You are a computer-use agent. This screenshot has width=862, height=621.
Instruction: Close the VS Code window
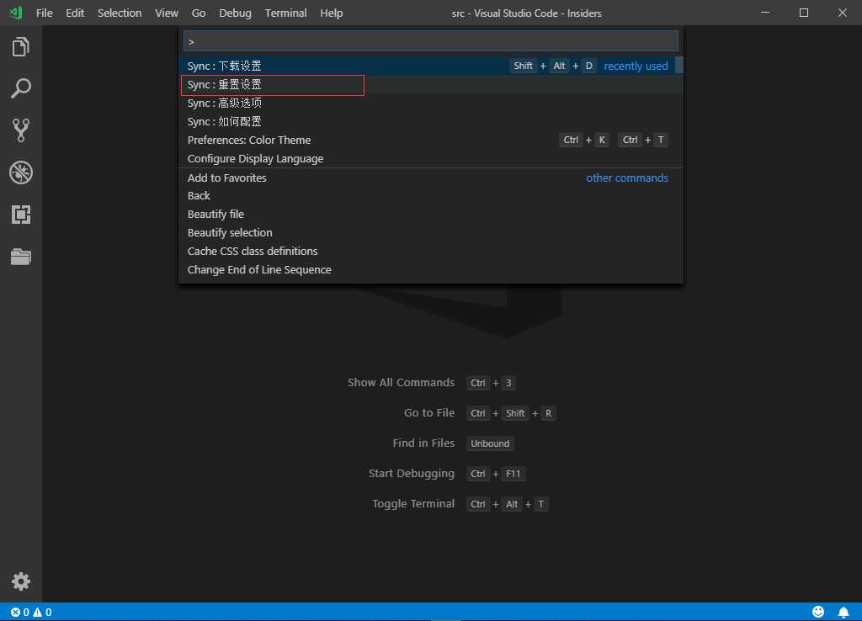coord(842,13)
